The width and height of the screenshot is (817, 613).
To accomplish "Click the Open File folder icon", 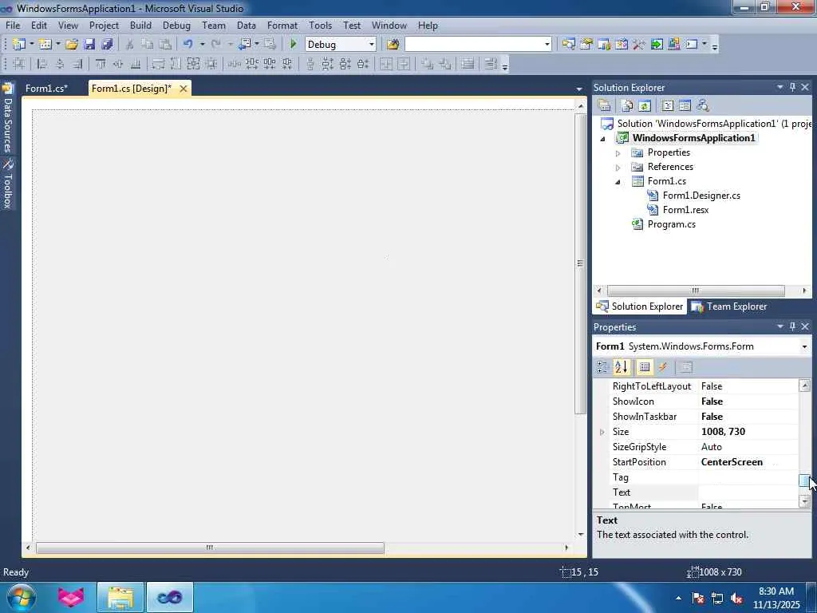I will [72, 45].
